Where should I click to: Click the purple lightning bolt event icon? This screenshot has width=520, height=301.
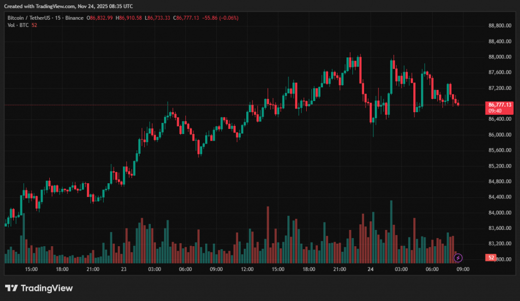click(458, 258)
